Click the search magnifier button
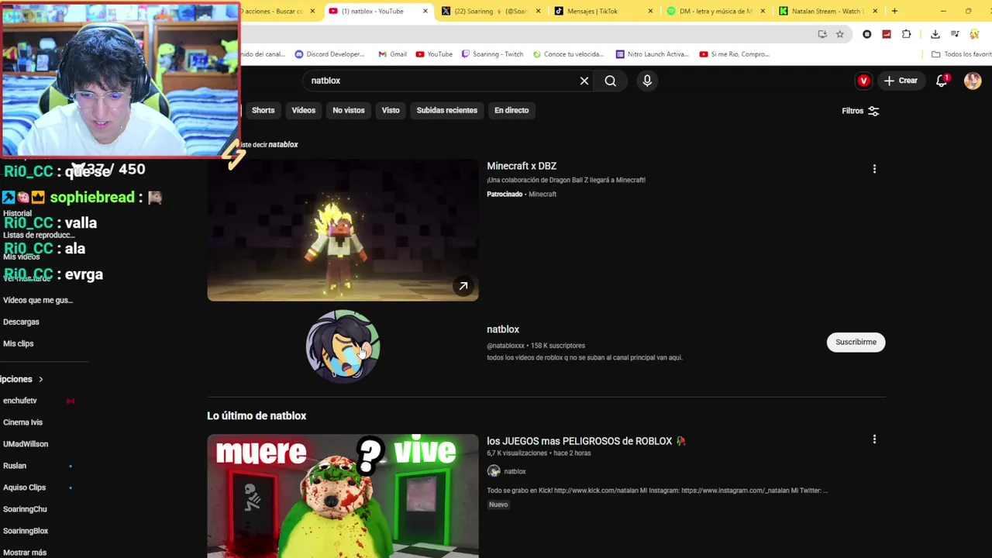This screenshot has height=558, width=992. click(611, 81)
